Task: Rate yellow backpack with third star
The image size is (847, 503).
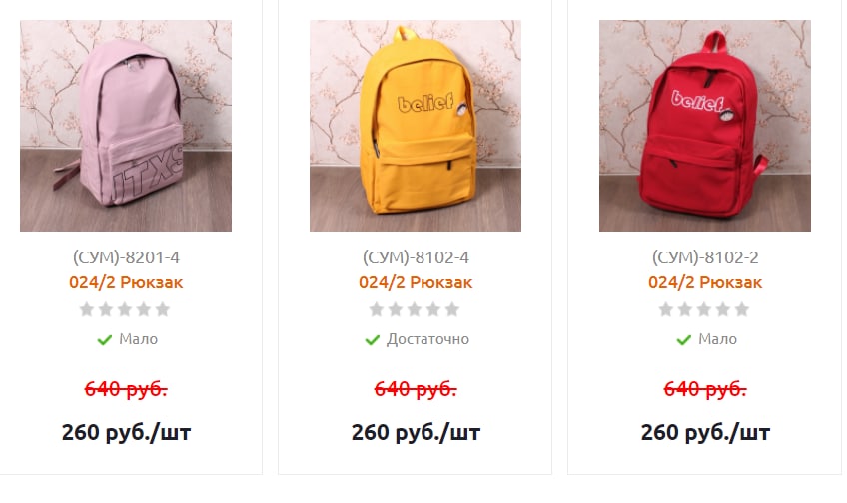Action: (x=415, y=309)
